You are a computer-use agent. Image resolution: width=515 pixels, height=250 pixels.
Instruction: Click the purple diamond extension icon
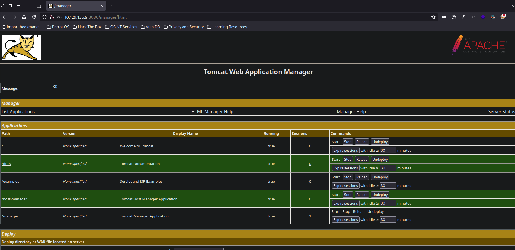483,17
